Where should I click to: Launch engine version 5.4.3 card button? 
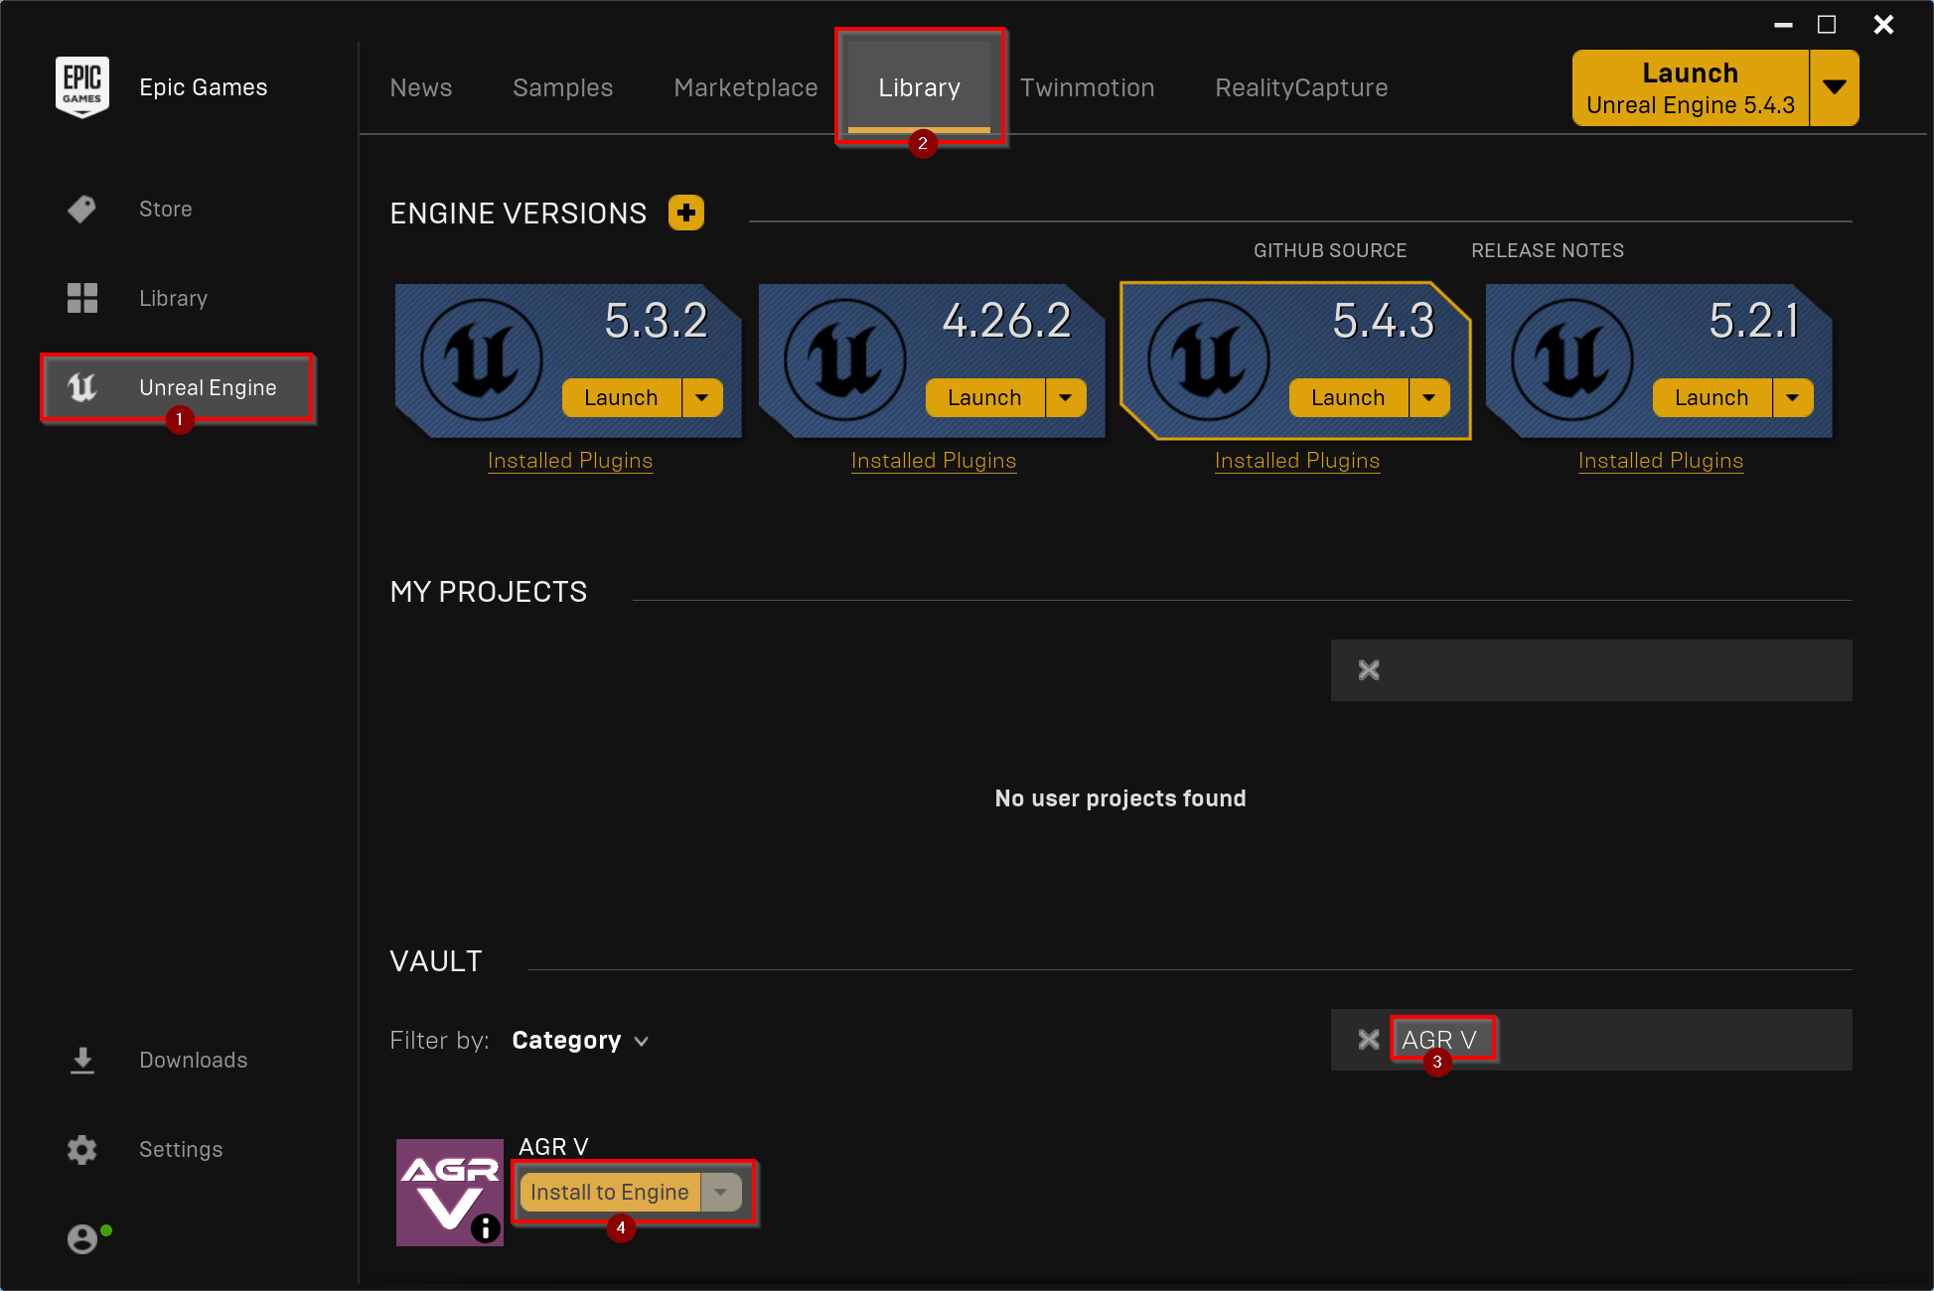1349,398
